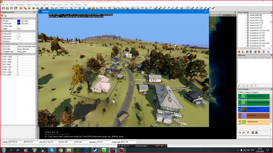
Task: Click the REC button on recording bar
Action: 157,146
